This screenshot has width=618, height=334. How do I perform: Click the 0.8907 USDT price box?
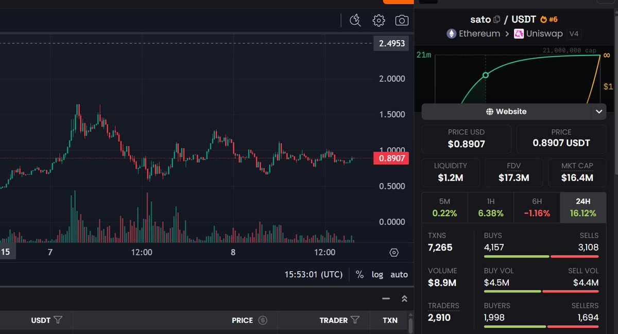point(561,138)
